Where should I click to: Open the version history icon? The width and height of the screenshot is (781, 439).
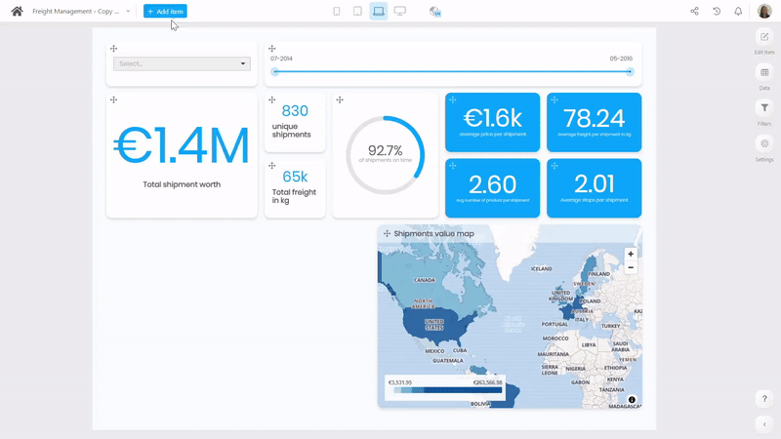[x=717, y=11]
